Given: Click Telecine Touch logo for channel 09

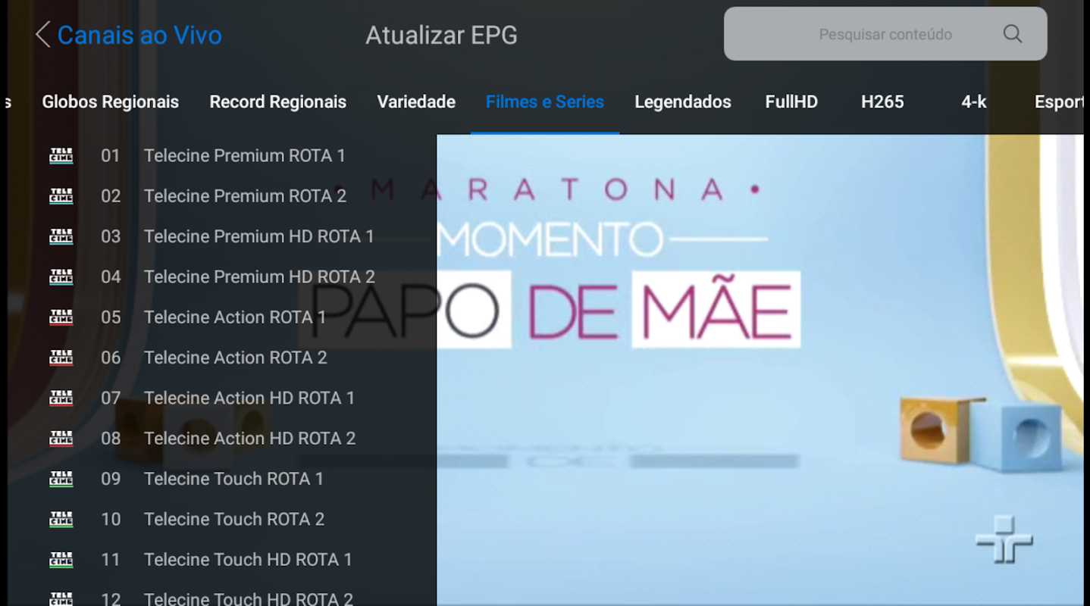Looking at the screenshot, I should coord(61,479).
